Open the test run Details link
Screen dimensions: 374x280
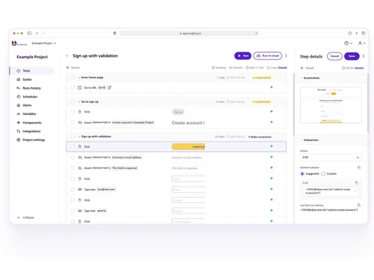283,68
